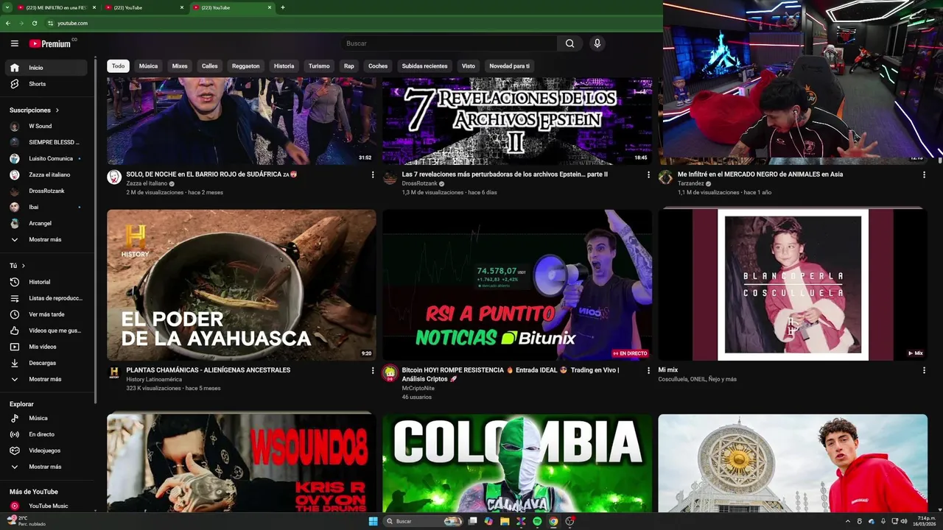Select the Subidas recientes filter chip
943x530 pixels.
pyautogui.click(x=424, y=66)
